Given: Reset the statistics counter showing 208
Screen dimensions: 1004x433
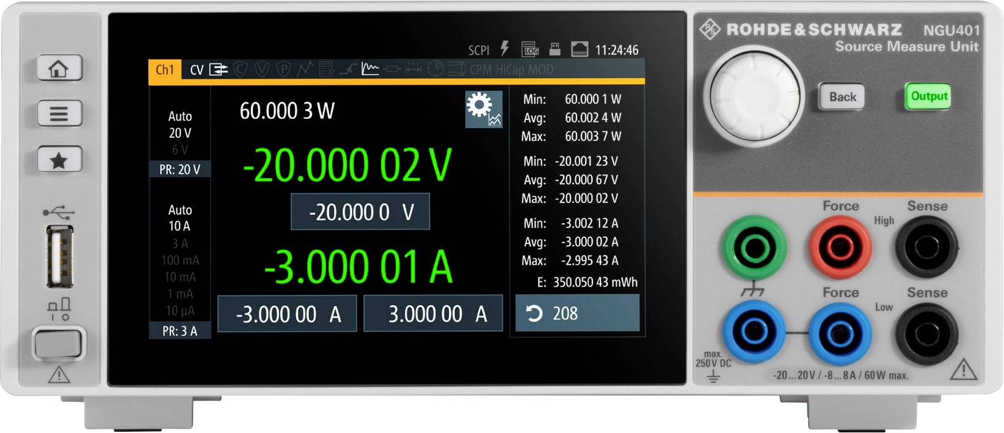Looking at the screenshot, I should click(577, 313).
